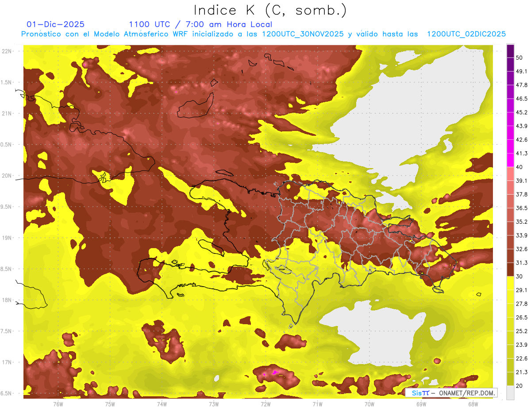Click the '37.8' colorbar value

[523, 194]
